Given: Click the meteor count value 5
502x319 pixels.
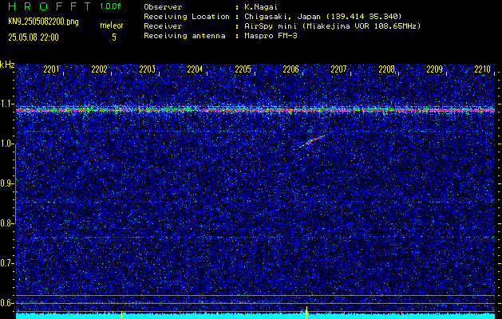Looking at the screenshot, I should pos(114,37).
